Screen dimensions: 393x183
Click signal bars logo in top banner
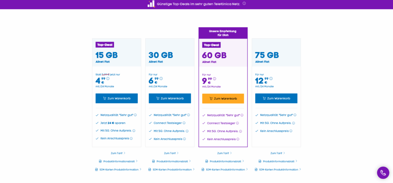point(151,4)
